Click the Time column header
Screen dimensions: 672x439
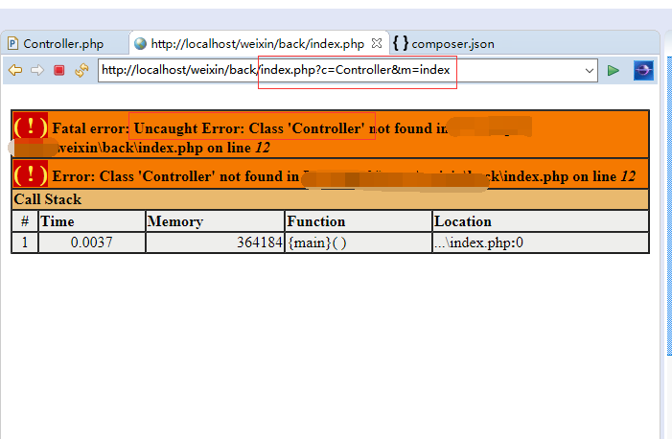pos(91,221)
